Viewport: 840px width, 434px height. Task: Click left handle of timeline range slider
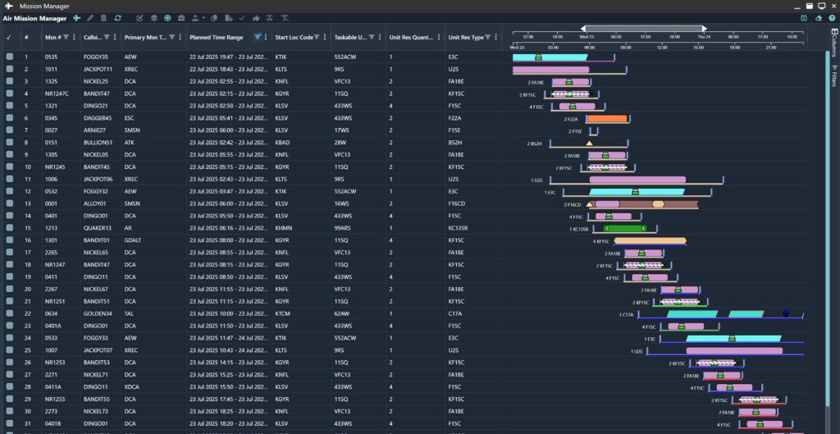click(583, 29)
